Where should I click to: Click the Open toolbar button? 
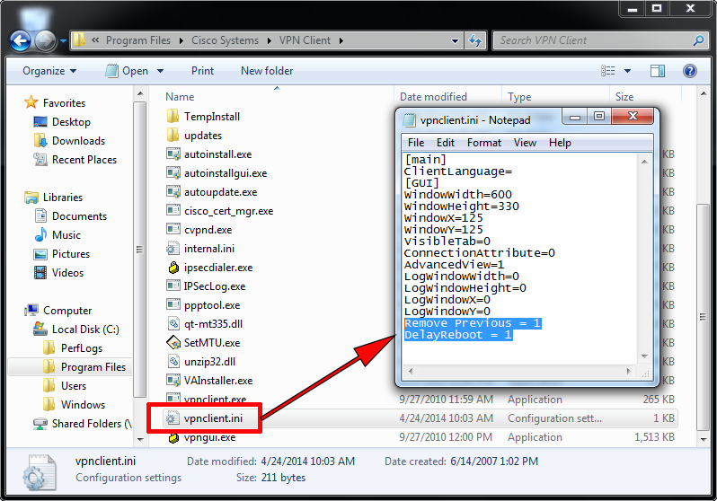tap(127, 71)
